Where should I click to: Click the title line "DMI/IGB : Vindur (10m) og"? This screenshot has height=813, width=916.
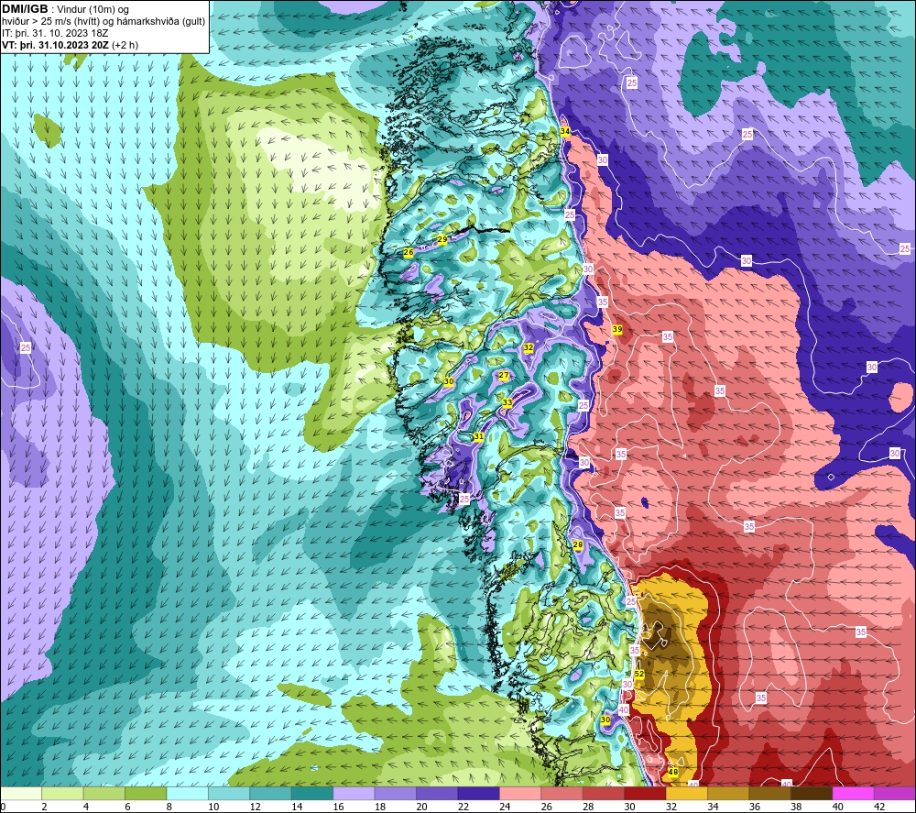tap(65, 9)
